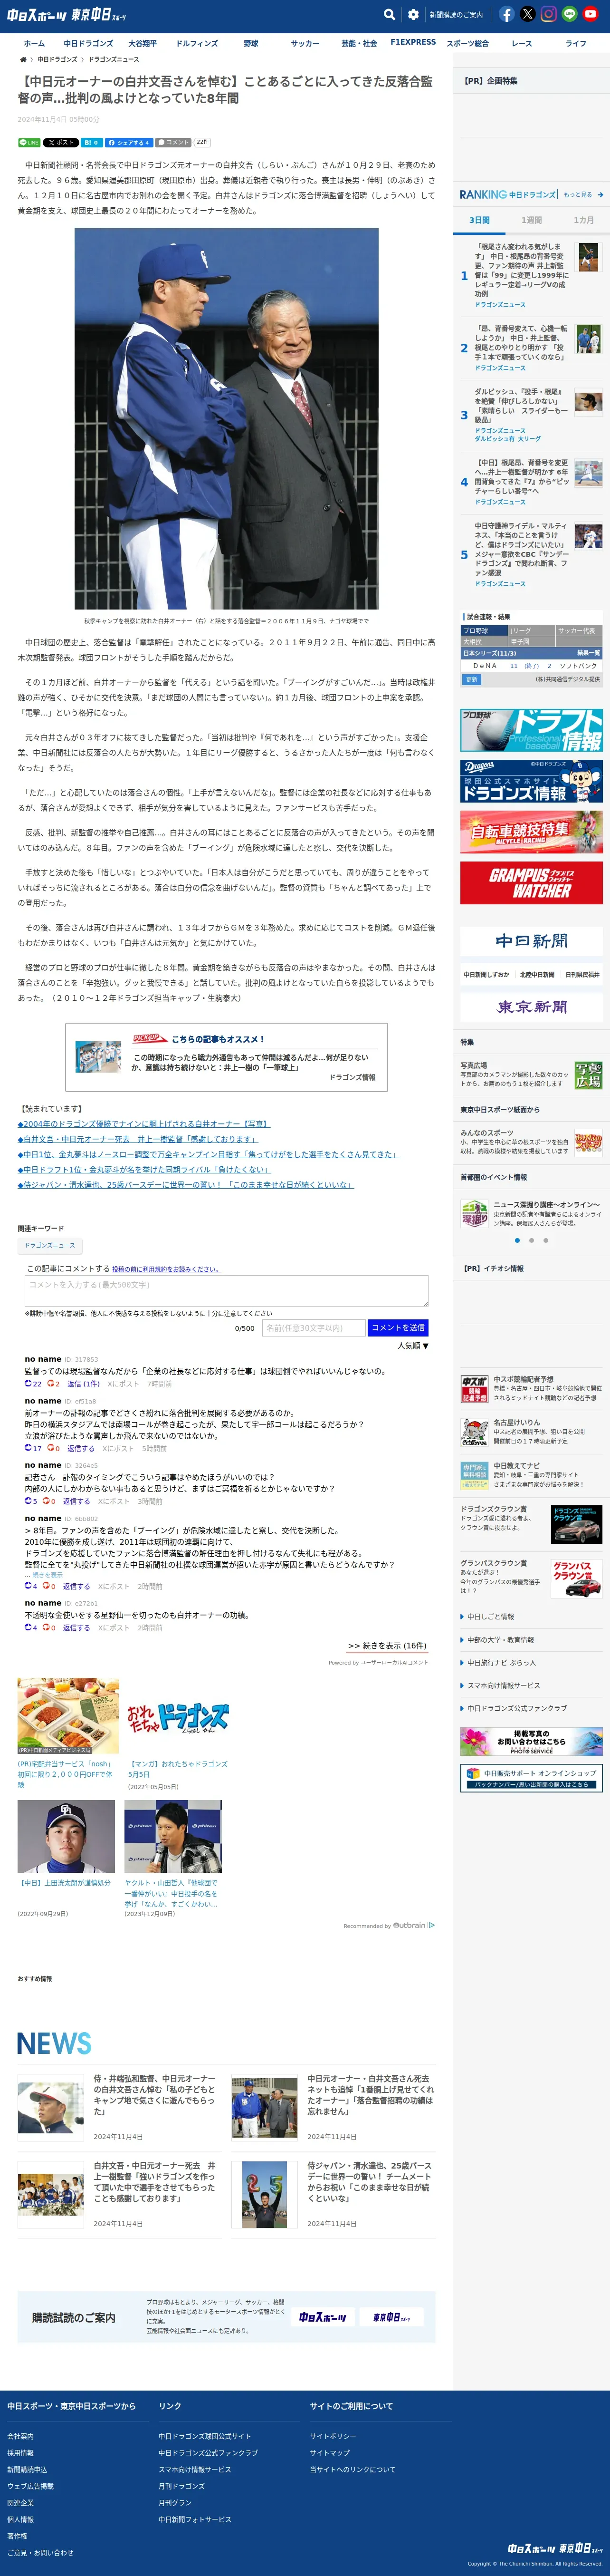Focus the comment text area

coord(226,1290)
